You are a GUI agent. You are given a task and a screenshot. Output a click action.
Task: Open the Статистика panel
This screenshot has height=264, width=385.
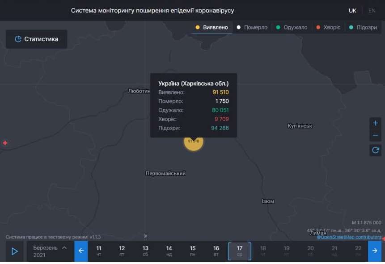point(36,39)
